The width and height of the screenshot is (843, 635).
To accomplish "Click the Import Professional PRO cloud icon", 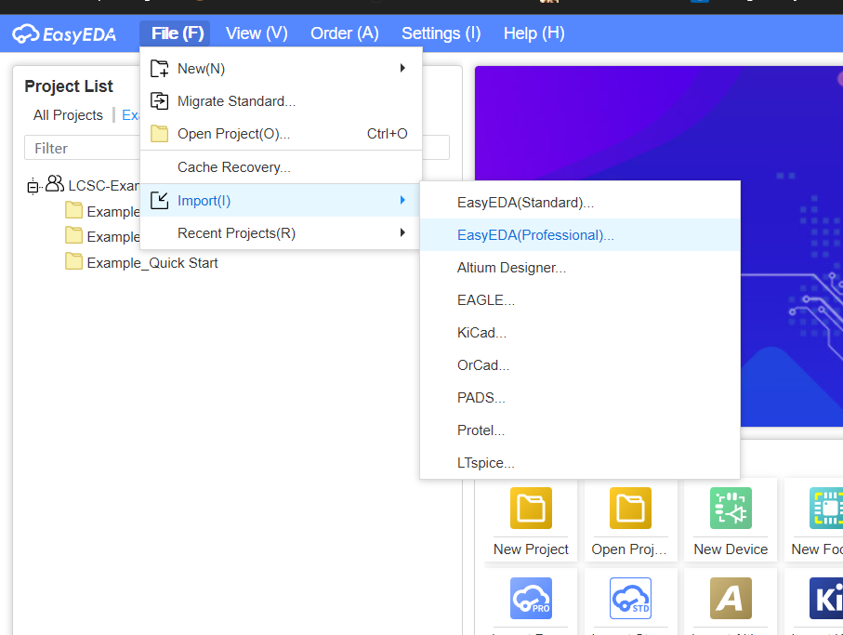I will point(532,598).
